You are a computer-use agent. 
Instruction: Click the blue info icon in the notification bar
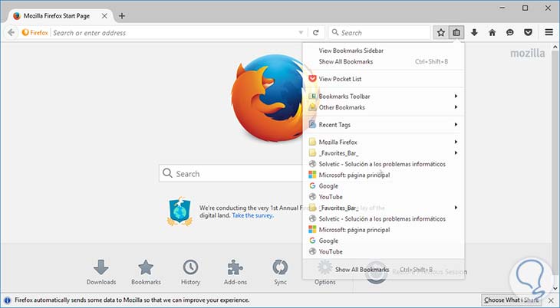pos(7,300)
